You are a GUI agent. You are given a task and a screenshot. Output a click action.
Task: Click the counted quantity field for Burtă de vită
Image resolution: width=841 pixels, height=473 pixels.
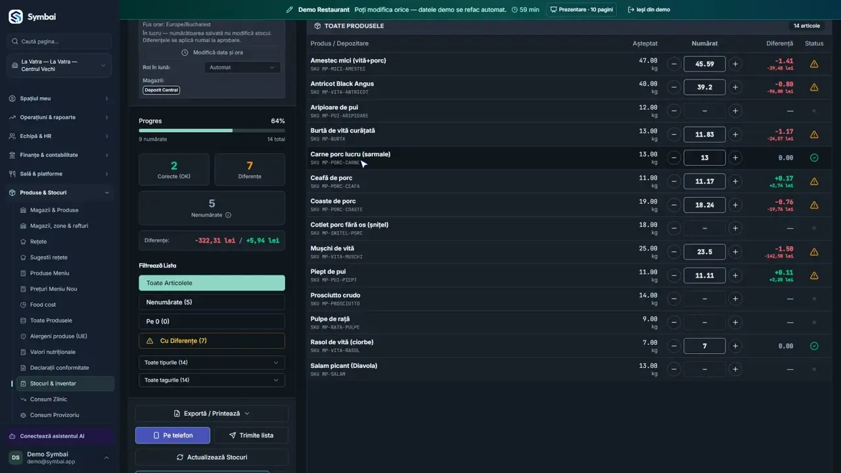coord(704,134)
